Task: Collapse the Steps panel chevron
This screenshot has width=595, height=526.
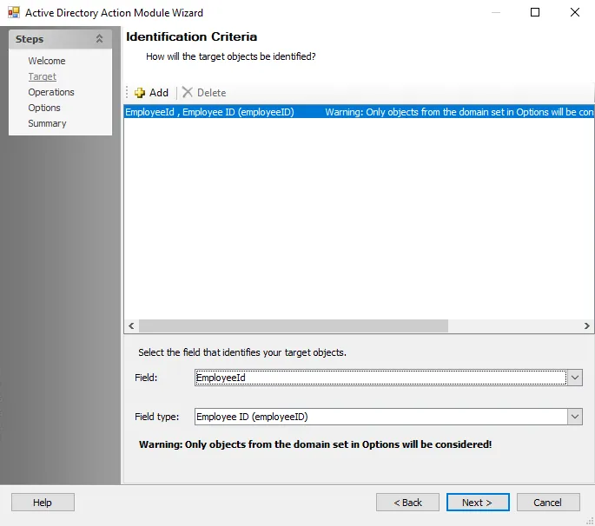Action: click(x=99, y=39)
